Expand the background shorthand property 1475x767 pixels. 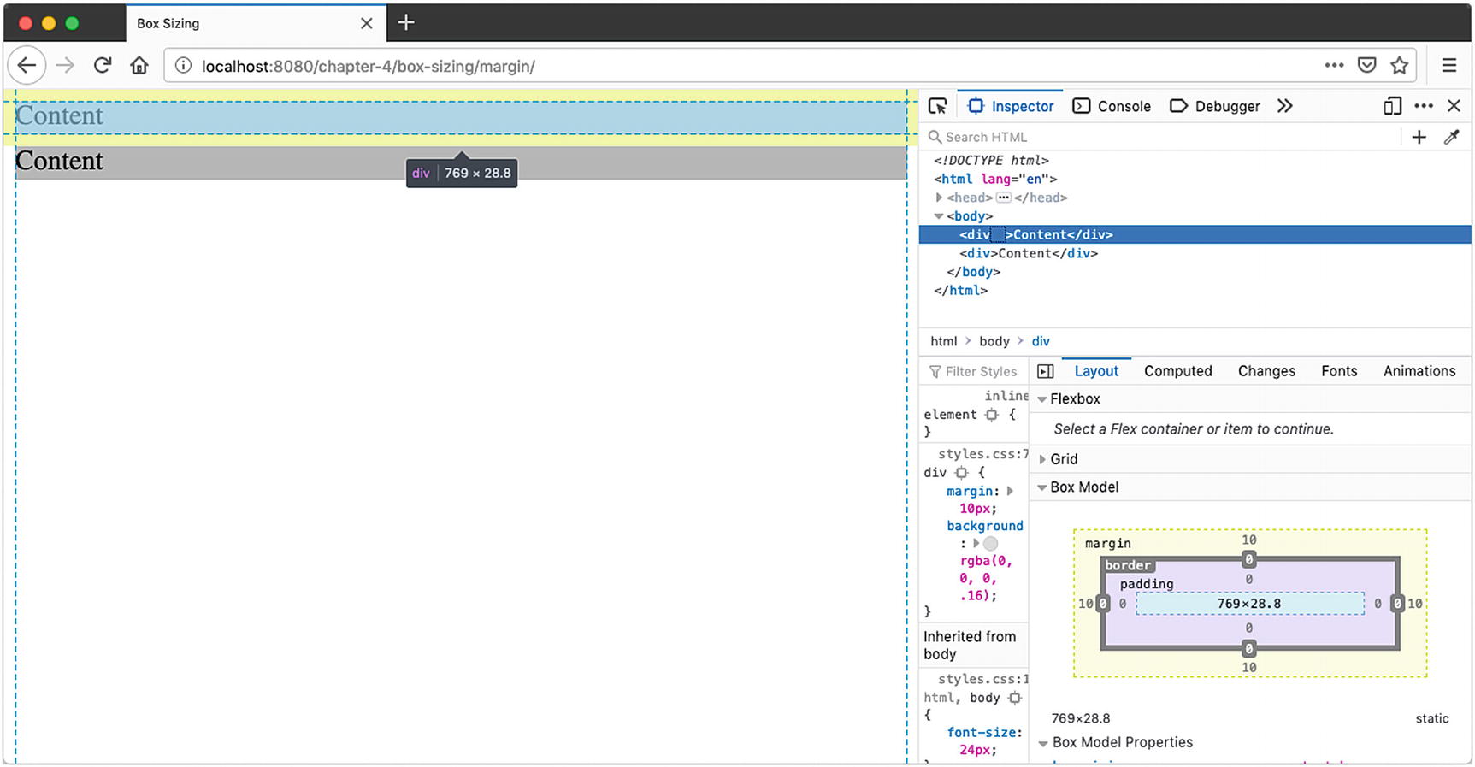tap(976, 543)
